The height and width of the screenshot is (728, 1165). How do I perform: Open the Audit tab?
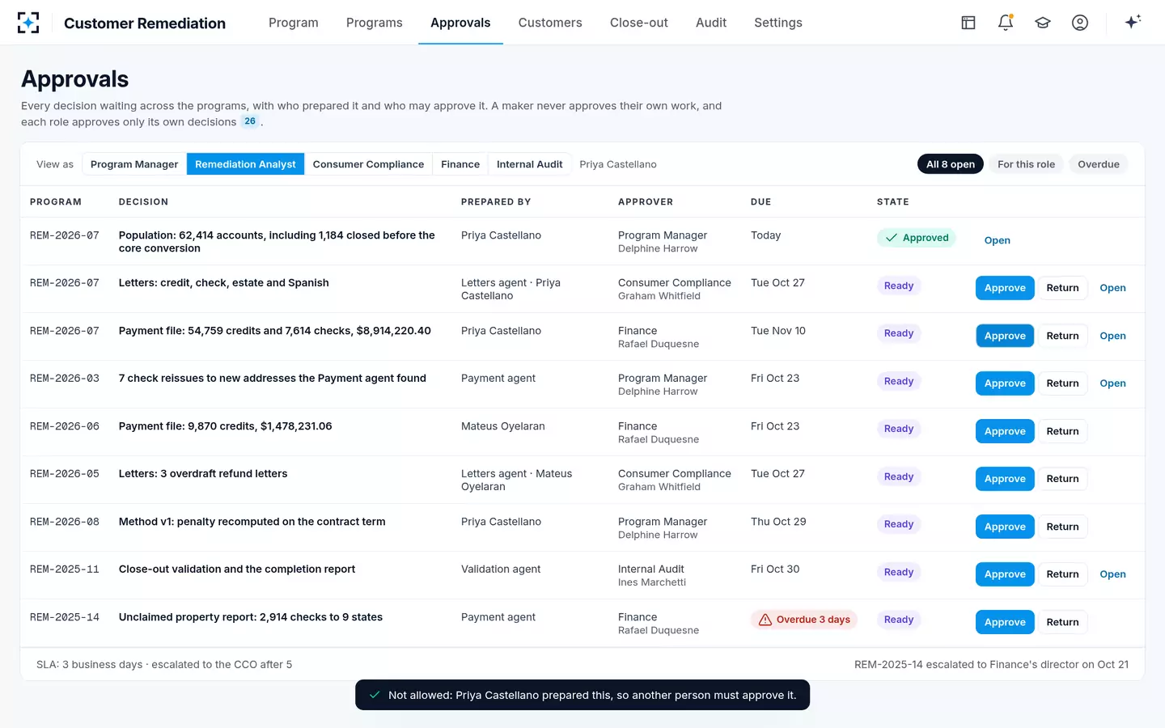[711, 23]
